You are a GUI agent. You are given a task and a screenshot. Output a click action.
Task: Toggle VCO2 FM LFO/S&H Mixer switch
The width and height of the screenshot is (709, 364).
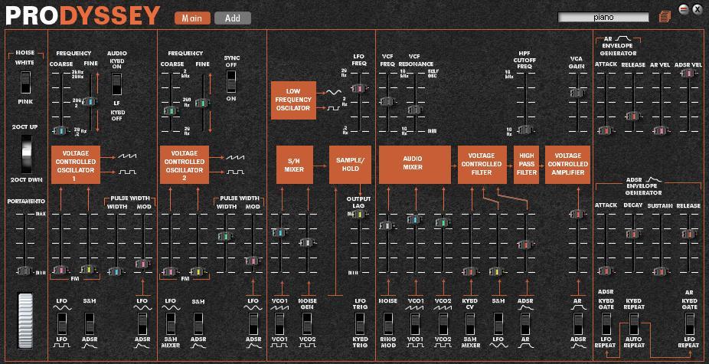coord(170,323)
